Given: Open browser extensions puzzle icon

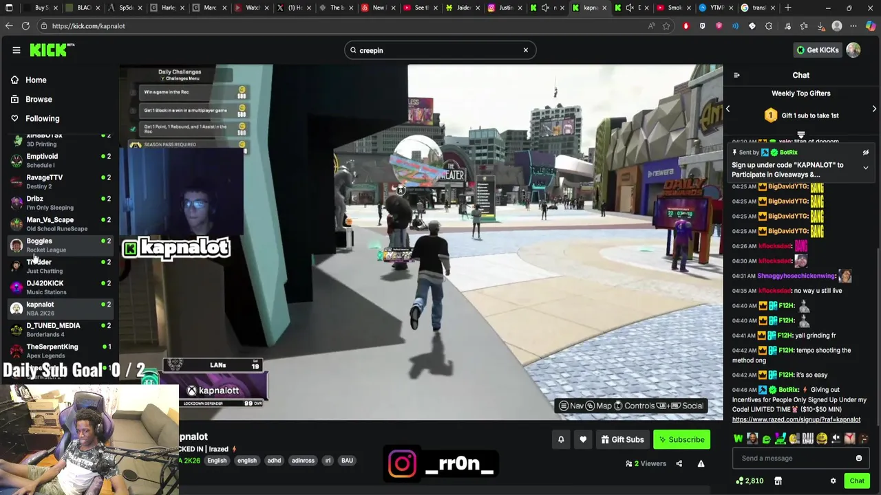Looking at the screenshot, I should click(x=769, y=26).
